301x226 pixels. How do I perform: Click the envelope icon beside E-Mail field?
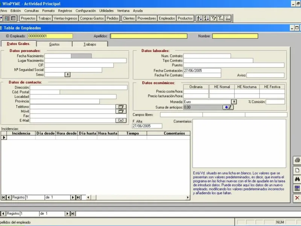(121, 120)
